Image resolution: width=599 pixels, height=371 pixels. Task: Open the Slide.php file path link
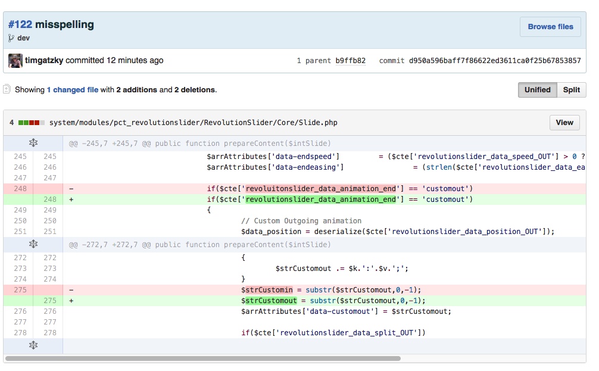tap(193, 123)
